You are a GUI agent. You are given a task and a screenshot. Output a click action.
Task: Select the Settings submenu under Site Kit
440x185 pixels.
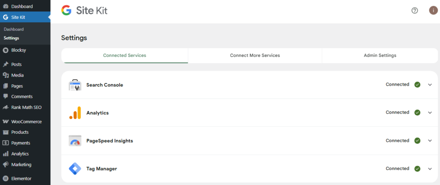[x=12, y=38]
